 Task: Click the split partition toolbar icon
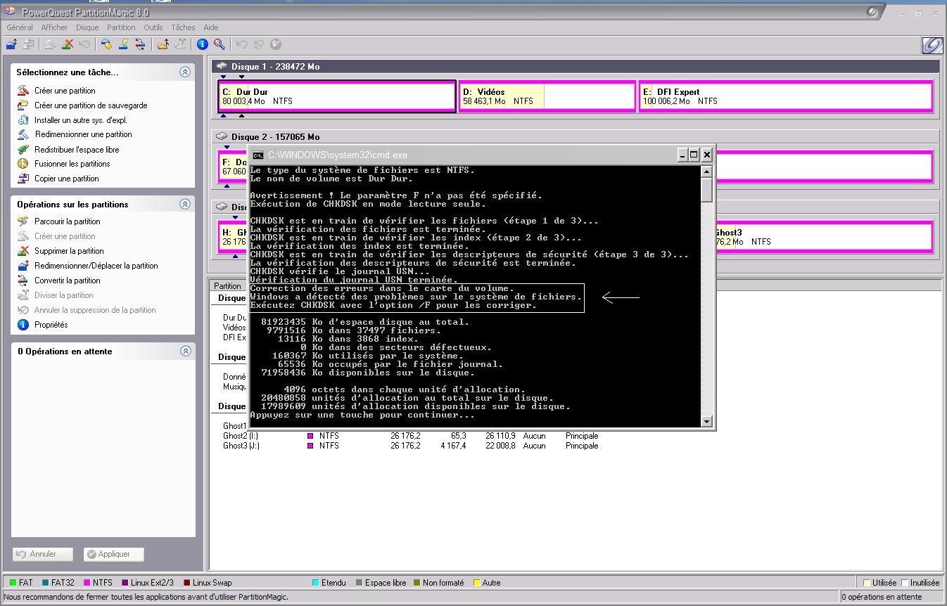click(180, 44)
